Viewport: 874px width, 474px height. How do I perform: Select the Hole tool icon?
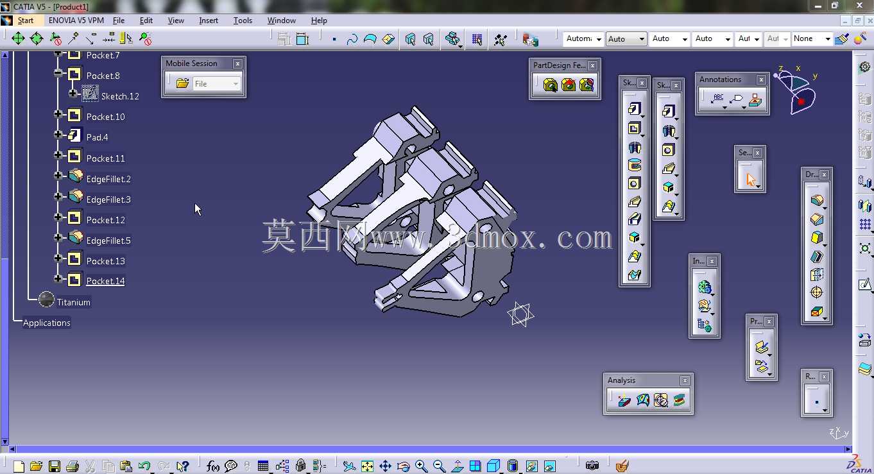[x=634, y=183]
